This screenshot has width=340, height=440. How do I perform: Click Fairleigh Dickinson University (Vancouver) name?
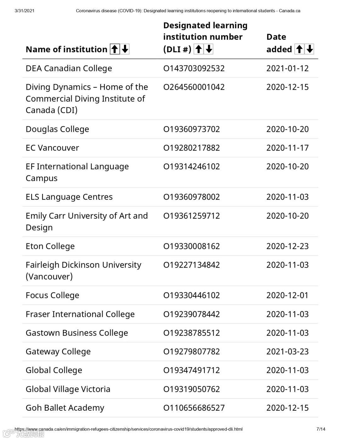tap(83, 271)
